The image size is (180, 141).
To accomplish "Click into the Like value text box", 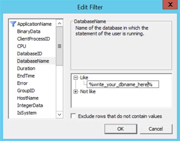I will coord(123,84).
